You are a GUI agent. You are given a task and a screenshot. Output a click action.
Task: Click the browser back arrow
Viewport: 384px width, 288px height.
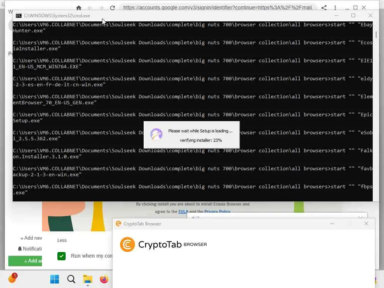tap(90, 8)
